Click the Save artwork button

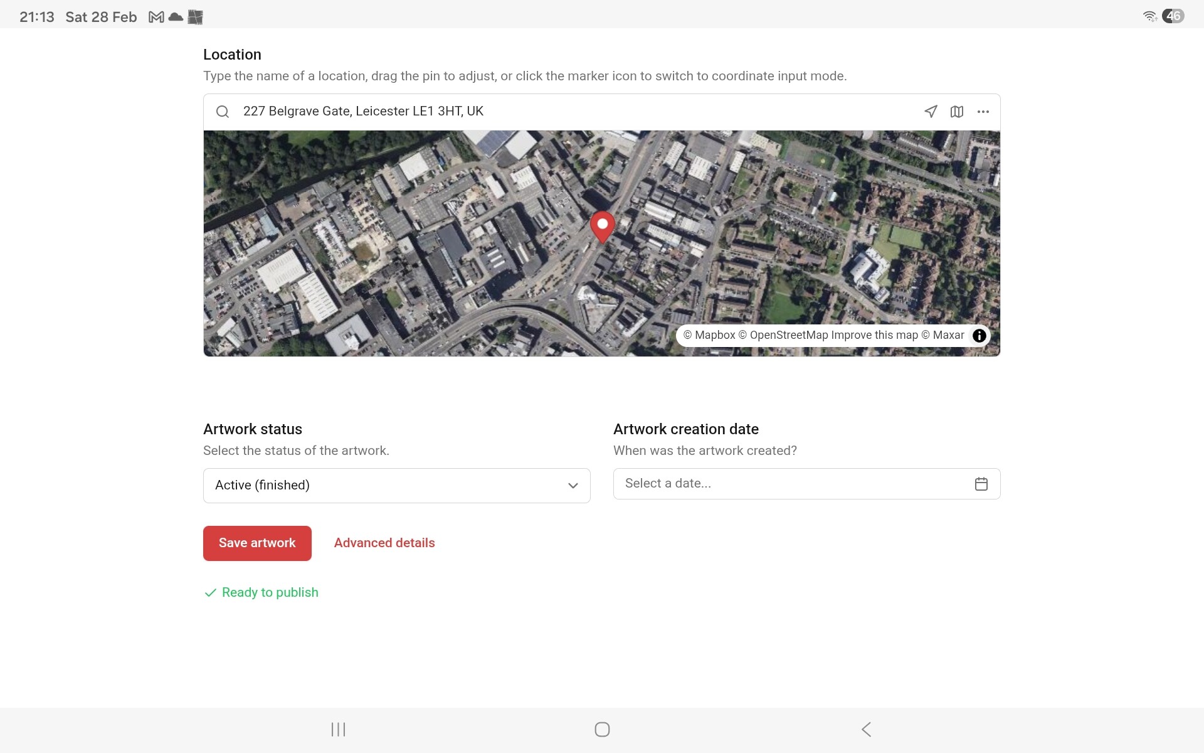257,543
